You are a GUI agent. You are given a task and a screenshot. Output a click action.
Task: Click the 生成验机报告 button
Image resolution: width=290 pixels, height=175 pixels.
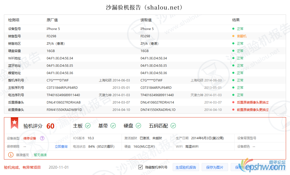[186, 167]
